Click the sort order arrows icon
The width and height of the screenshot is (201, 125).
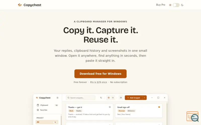point(101,98)
